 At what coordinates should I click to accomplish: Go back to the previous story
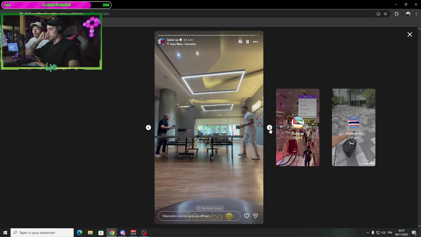[x=148, y=127]
